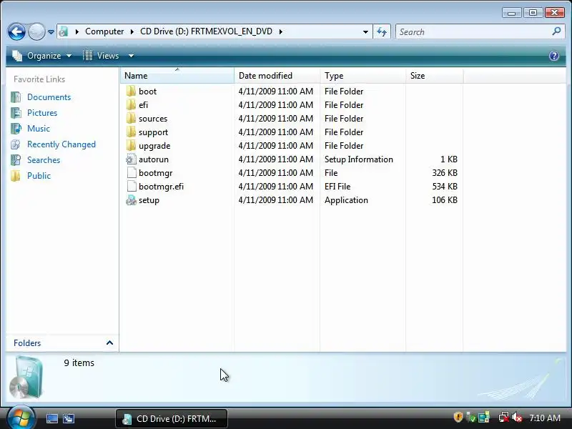
Task: Open Documents favorite link
Action: (49, 97)
